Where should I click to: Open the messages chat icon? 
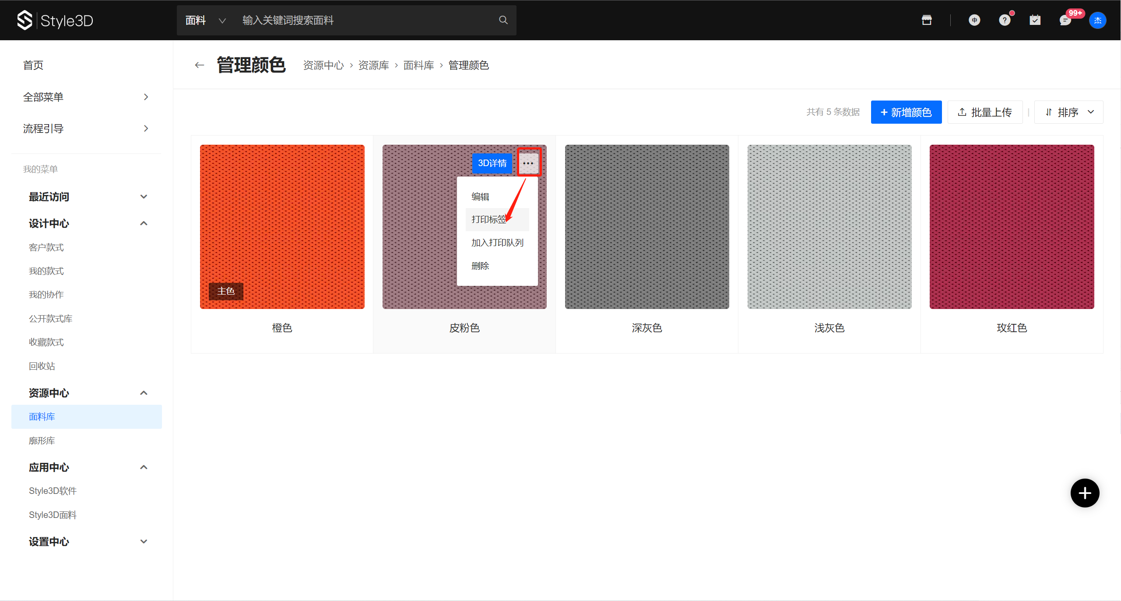click(x=1065, y=20)
